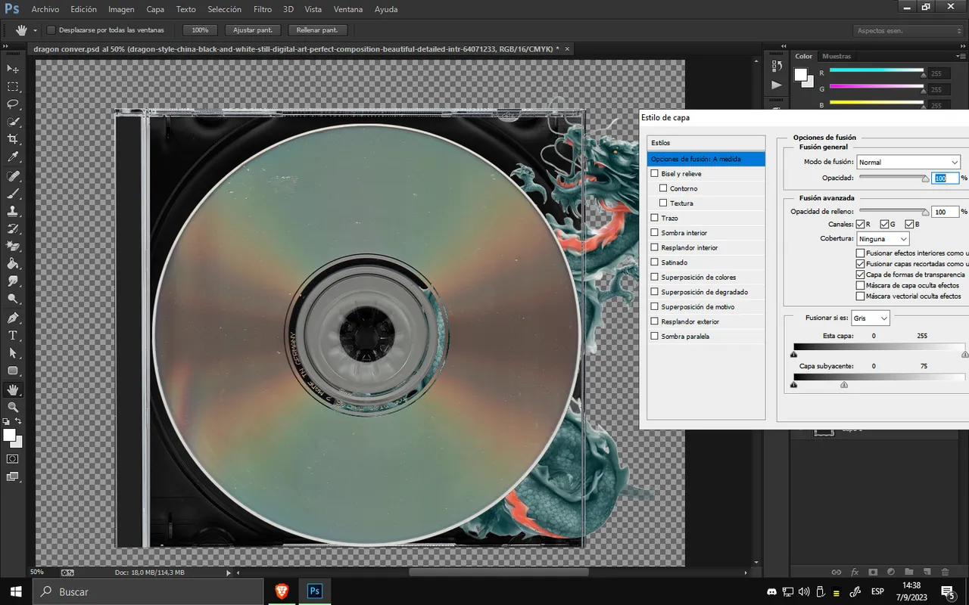969x605 pixels.
Task: Enable Resplandor interior checkbox
Action: point(655,247)
